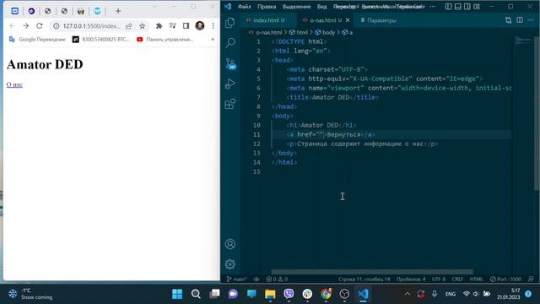
Task: Open the Explorer view in VS Code
Action: coord(230,23)
